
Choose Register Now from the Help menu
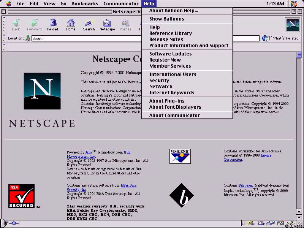coord(187,60)
